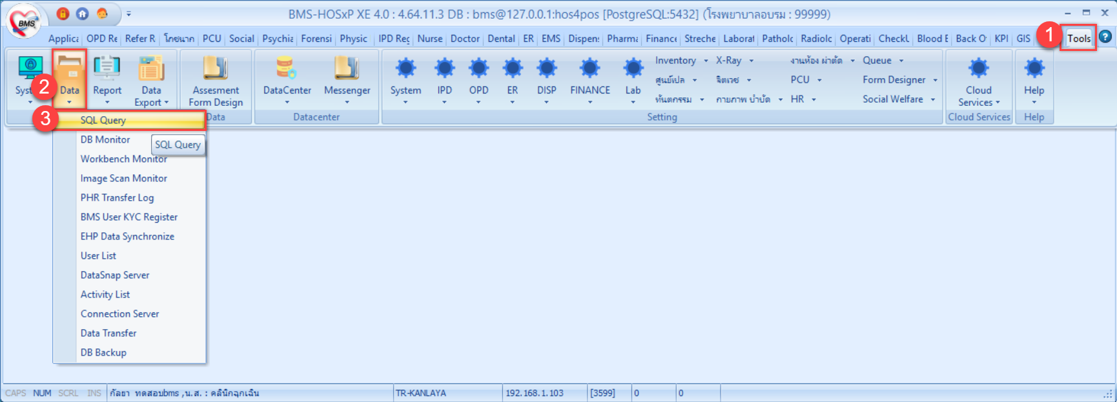The image size is (1117, 402).
Task: Click [3599] in the status bar
Action: (x=602, y=393)
